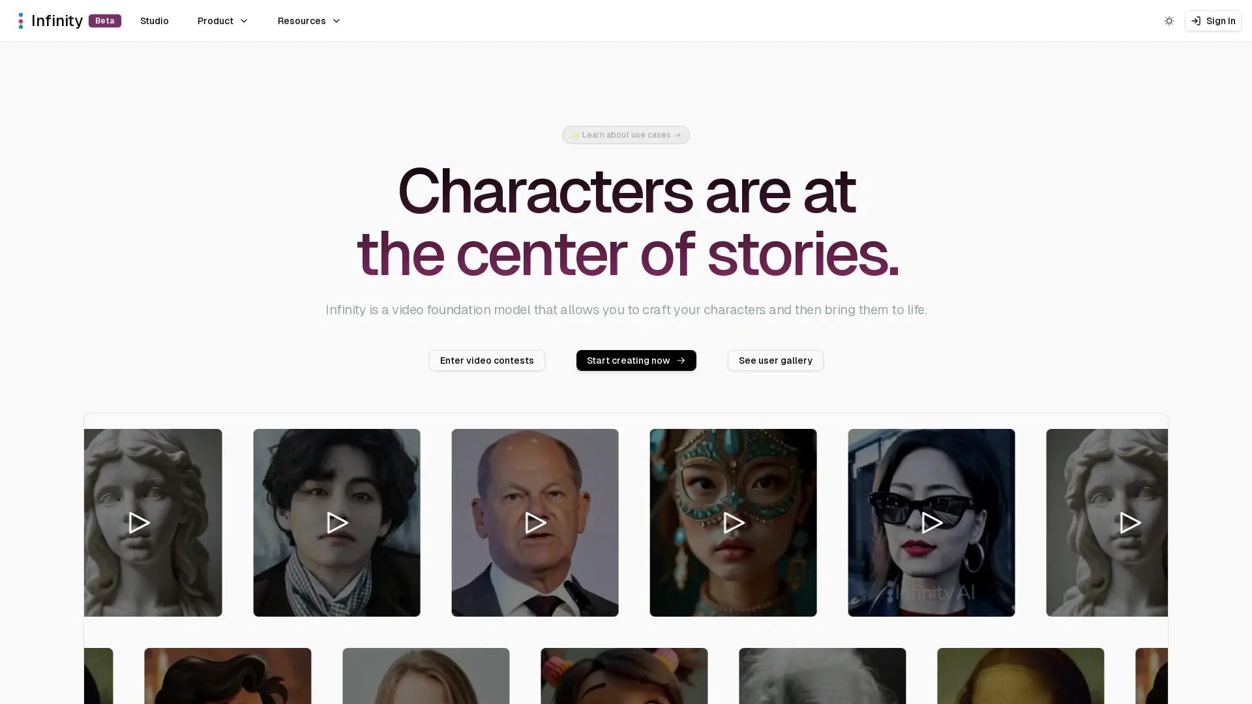The width and height of the screenshot is (1252, 704).
Task: Open Enter video contests
Action: coord(487,360)
